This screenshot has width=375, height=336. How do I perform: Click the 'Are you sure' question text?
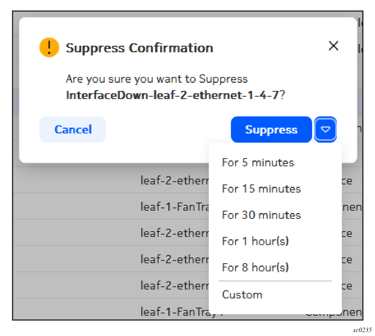click(157, 79)
